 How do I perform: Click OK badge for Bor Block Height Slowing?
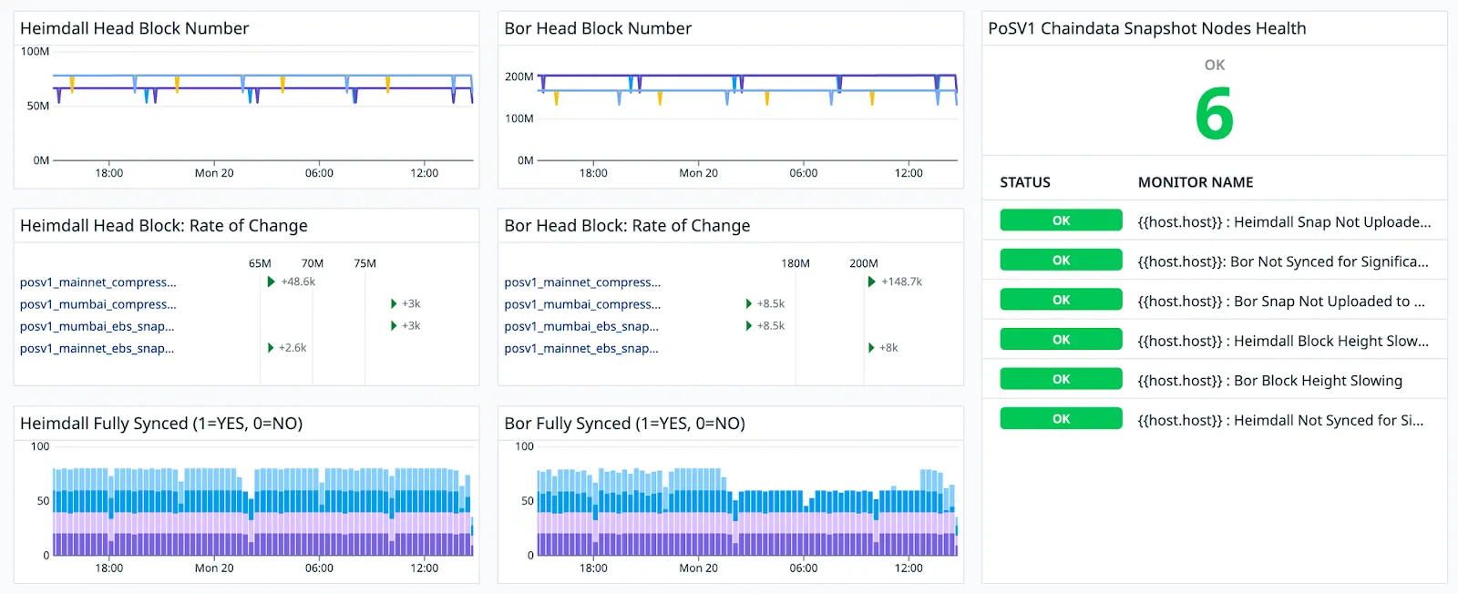coord(1061,379)
